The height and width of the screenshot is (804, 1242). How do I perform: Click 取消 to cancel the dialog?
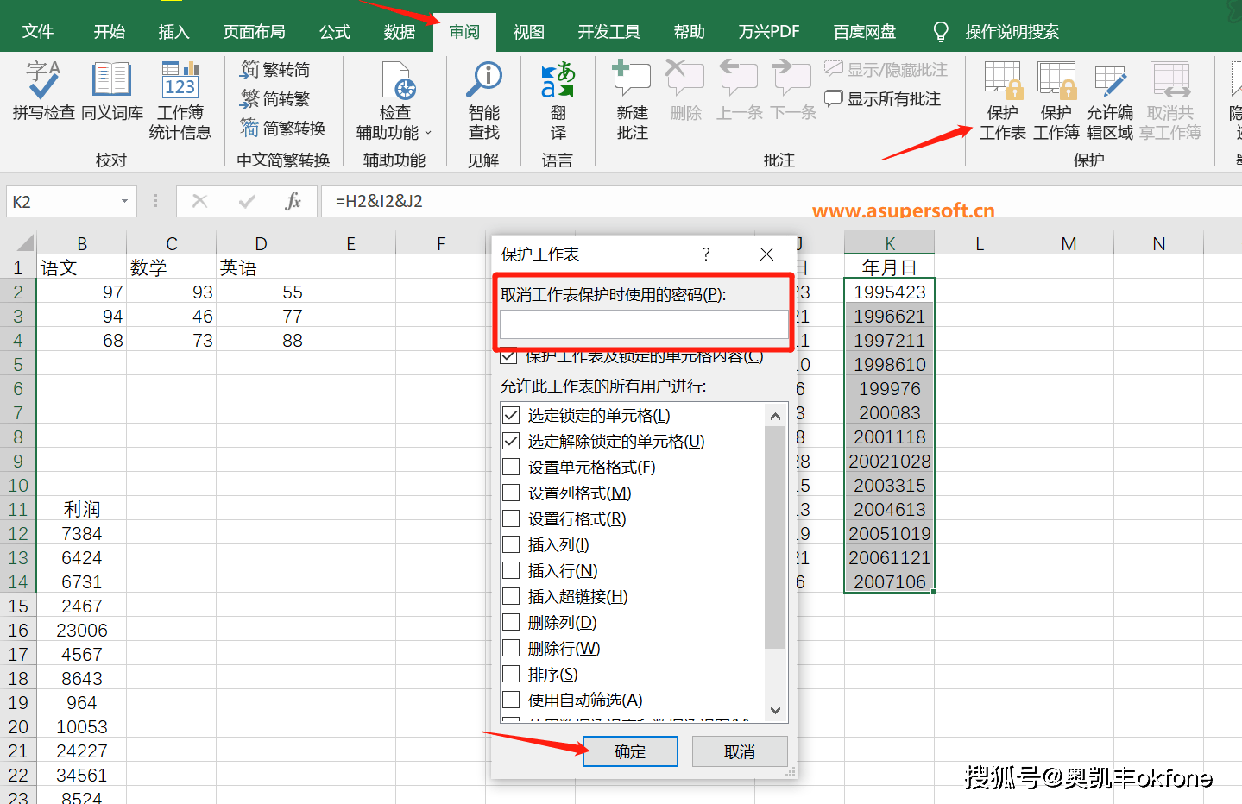(x=739, y=751)
